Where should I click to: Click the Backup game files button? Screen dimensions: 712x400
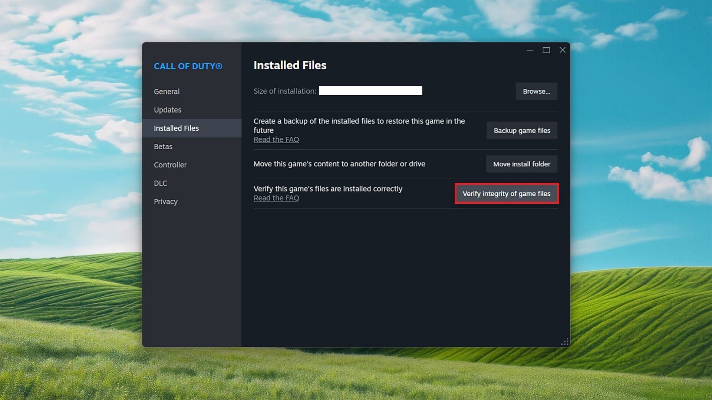coord(522,130)
